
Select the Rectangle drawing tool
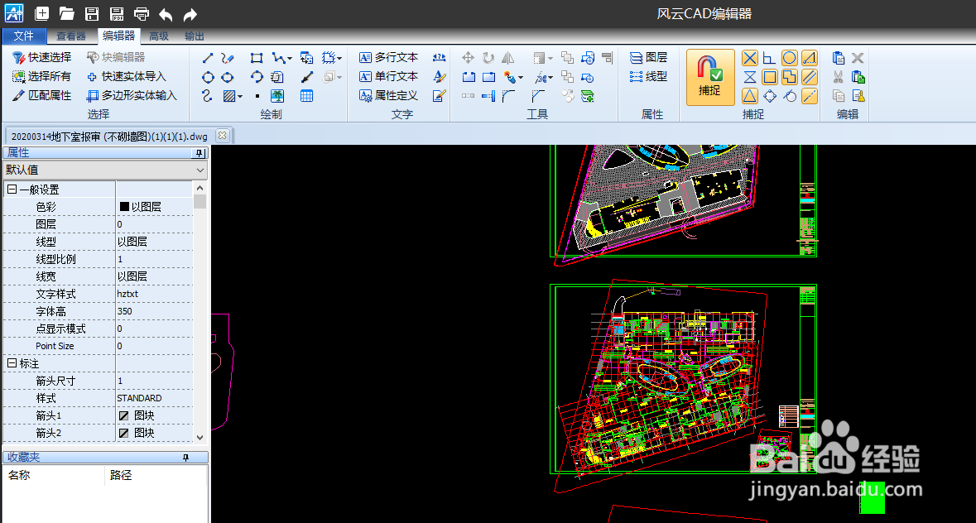[x=257, y=58]
